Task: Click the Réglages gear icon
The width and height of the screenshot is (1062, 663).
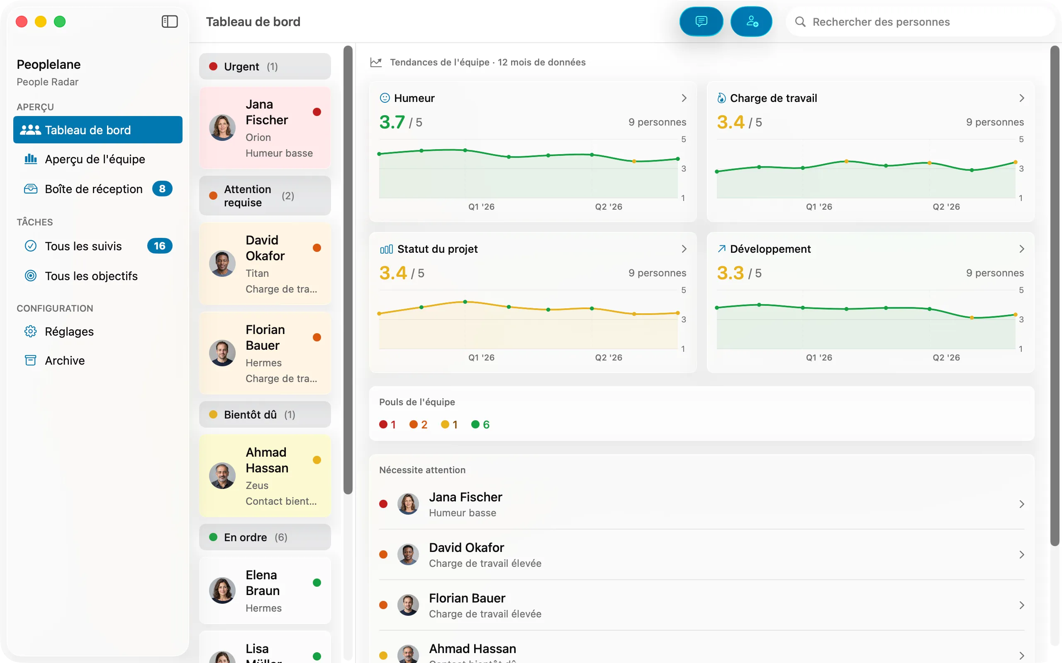Action: pos(30,331)
